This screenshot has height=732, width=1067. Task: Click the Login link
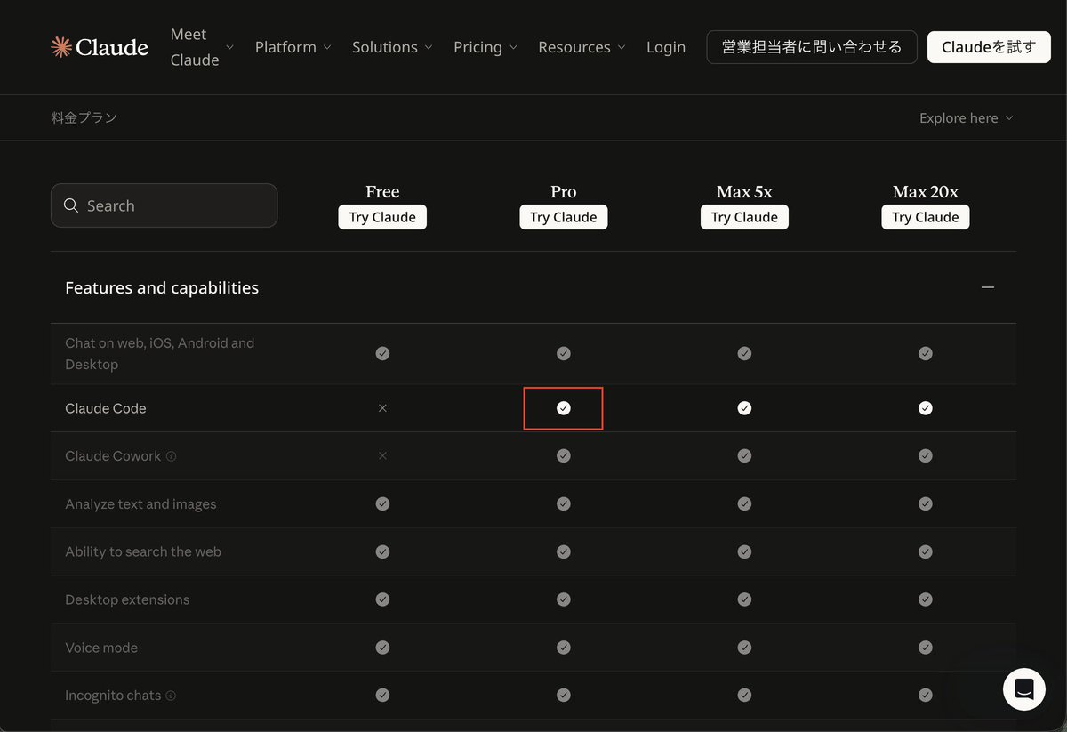pos(666,47)
